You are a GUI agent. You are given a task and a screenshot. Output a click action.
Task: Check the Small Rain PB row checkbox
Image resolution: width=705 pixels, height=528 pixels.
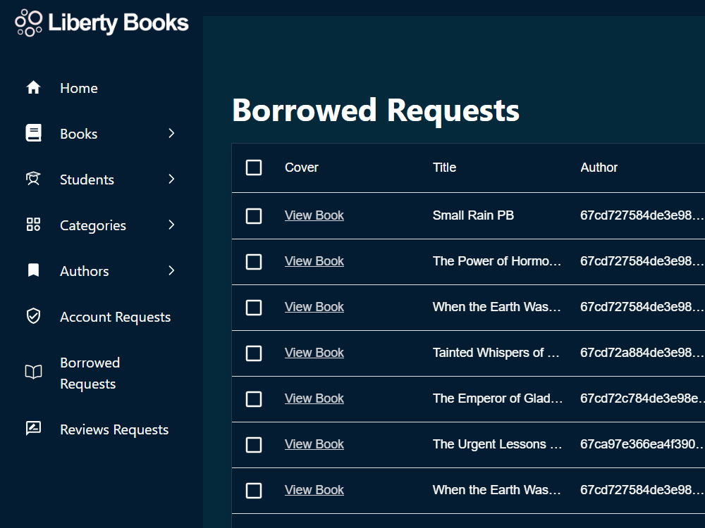pos(254,216)
